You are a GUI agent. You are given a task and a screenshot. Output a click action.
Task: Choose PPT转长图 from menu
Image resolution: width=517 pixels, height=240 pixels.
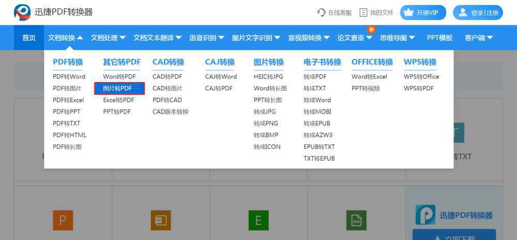[x=268, y=100]
